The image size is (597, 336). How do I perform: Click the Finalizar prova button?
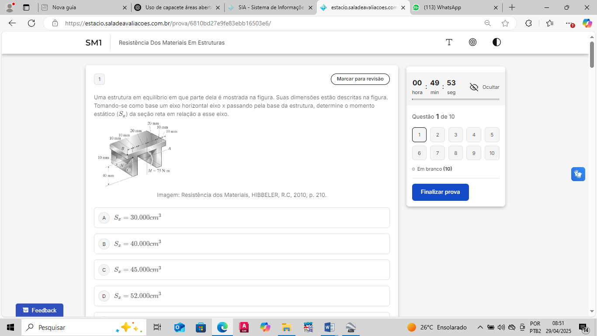(x=440, y=192)
